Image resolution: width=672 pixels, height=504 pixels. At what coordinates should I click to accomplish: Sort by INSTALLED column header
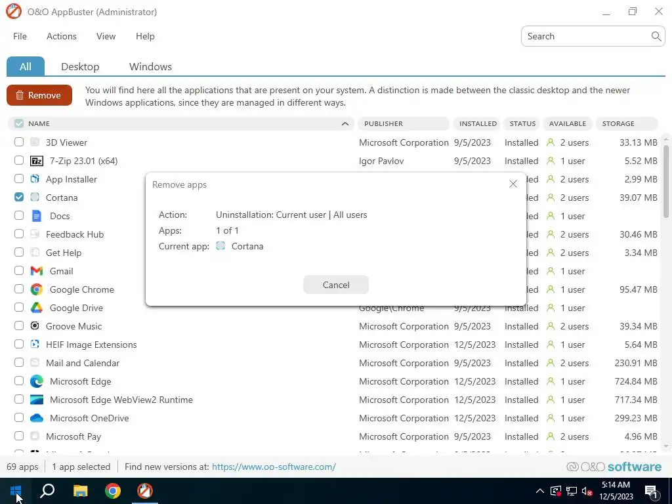pos(478,123)
